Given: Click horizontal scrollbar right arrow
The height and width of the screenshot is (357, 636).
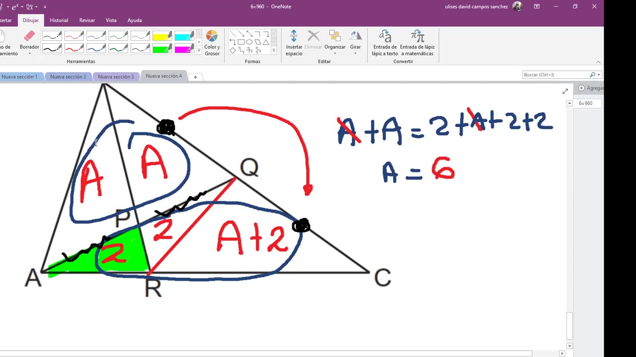Looking at the screenshot, I should tap(562, 354).
